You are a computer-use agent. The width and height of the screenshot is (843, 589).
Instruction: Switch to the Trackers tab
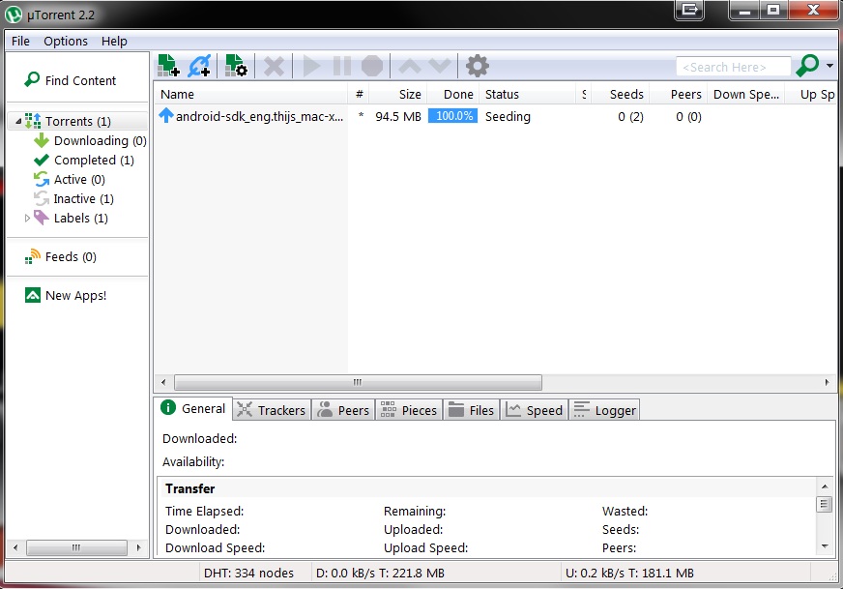(x=272, y=410)
